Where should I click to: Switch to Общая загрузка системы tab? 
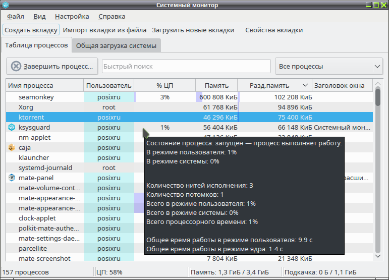tap(116, 45)
